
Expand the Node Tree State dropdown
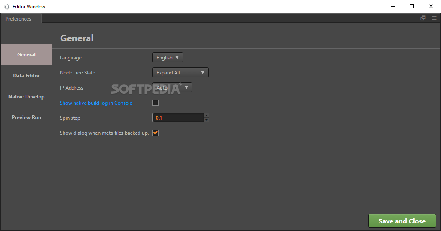(180, 72)
